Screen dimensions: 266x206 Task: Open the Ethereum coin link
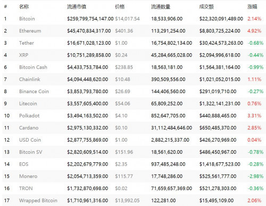click(30, 31)
